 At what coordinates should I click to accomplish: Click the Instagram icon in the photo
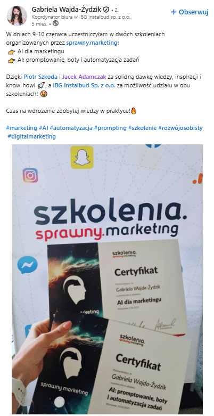(x=30, y=175)
